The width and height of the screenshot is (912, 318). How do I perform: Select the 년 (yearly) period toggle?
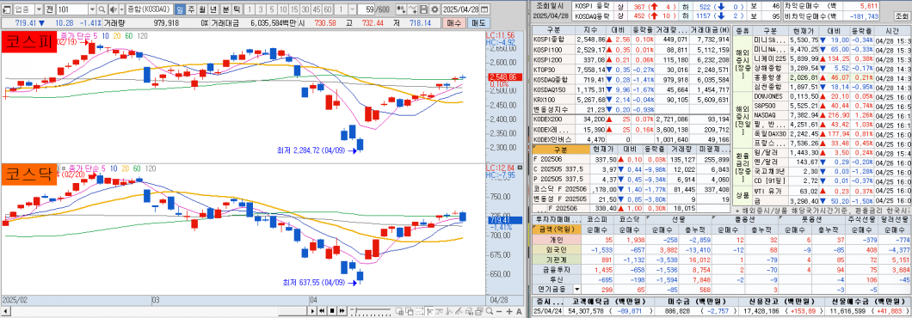pos(213,9)
